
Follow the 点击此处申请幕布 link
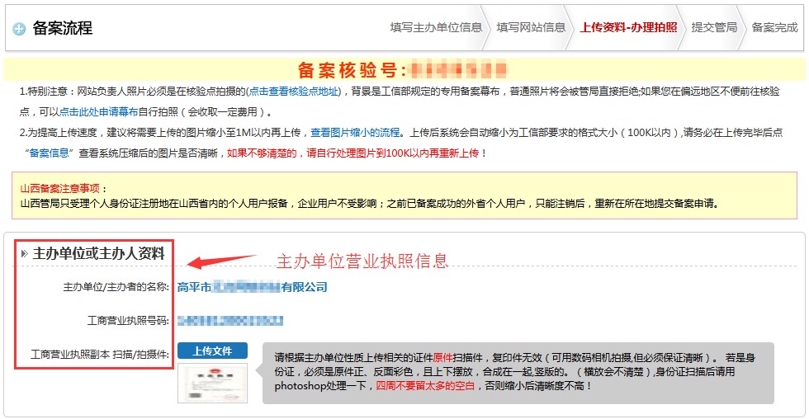coord(98,112)
